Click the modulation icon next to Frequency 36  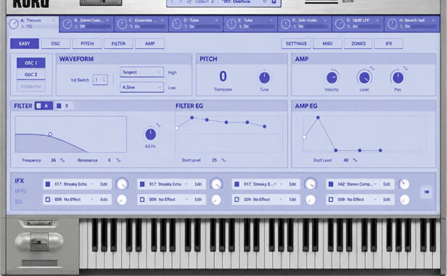click(x=62, y=160)
